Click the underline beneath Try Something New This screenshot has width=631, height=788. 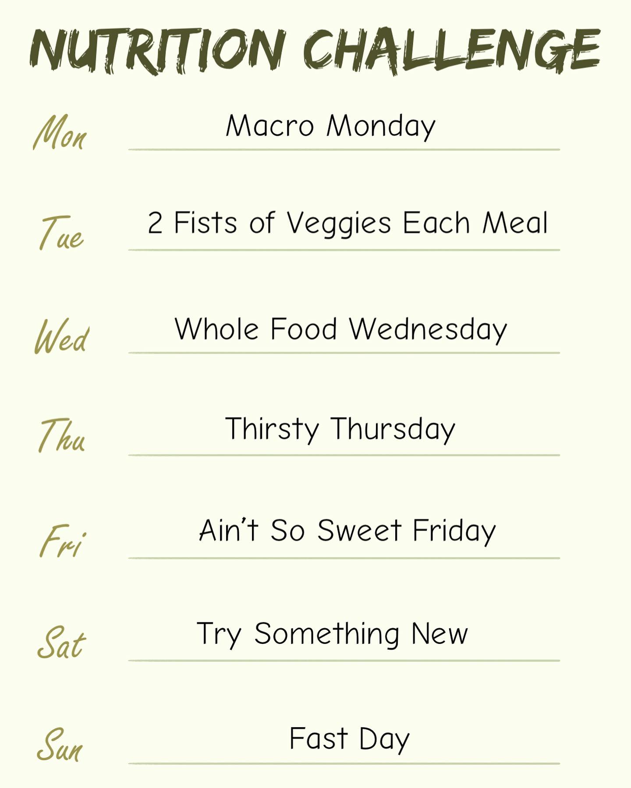click(x=344, y=661)
